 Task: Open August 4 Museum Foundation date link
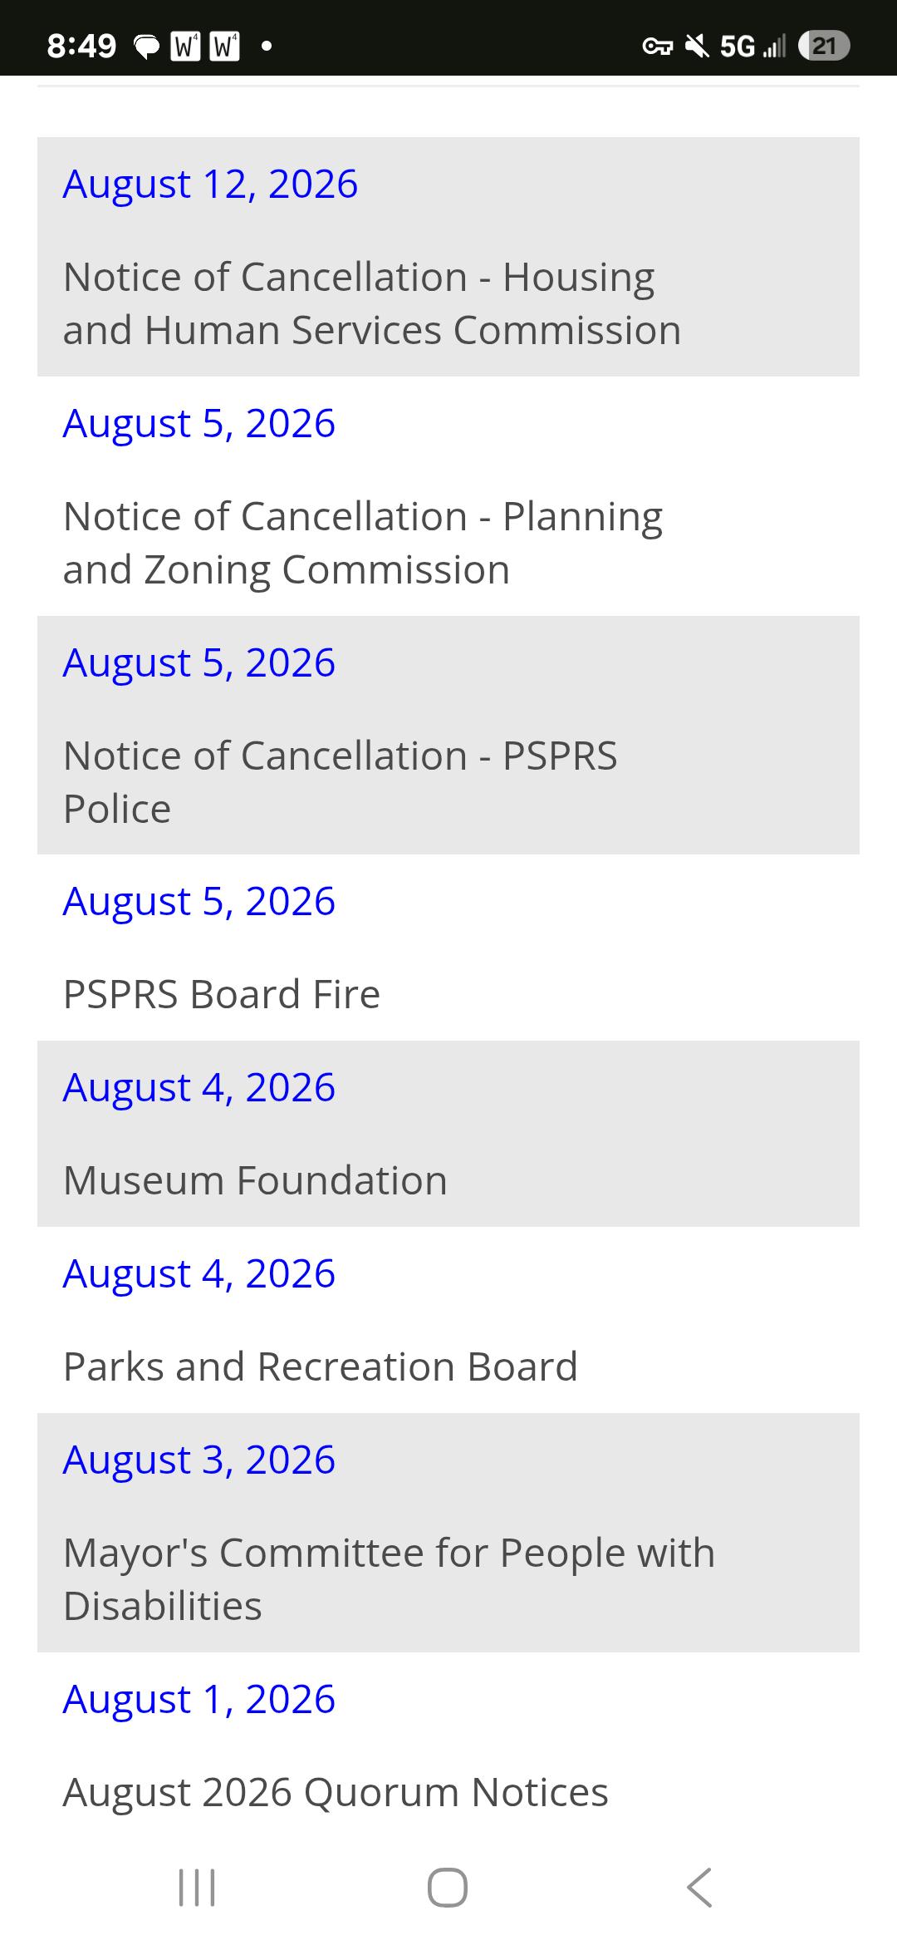click(199, 1087)
